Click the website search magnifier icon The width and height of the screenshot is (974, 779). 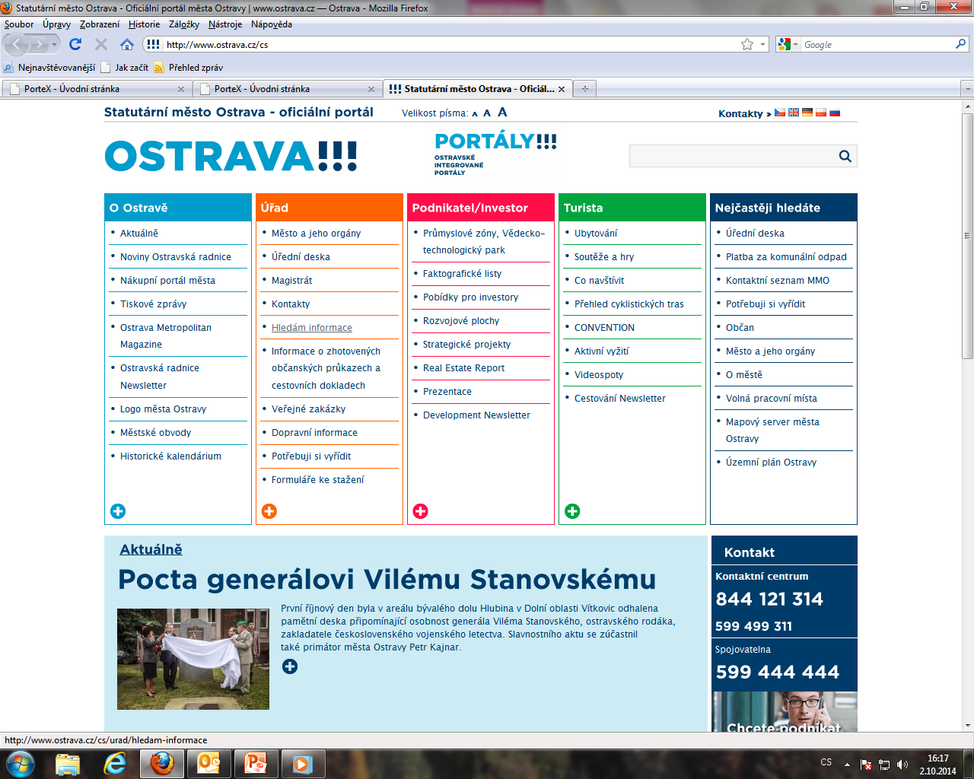coord(845,156)
